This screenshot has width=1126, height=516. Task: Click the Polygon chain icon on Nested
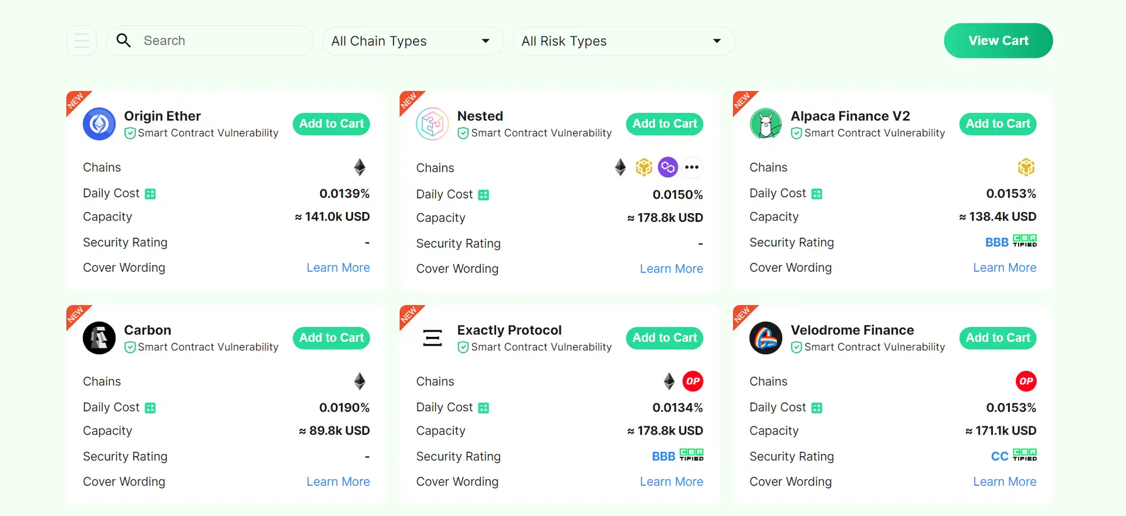667,168
